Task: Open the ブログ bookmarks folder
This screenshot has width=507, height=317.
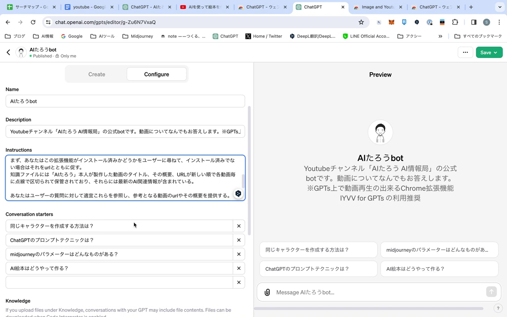Action: [15, 36]
